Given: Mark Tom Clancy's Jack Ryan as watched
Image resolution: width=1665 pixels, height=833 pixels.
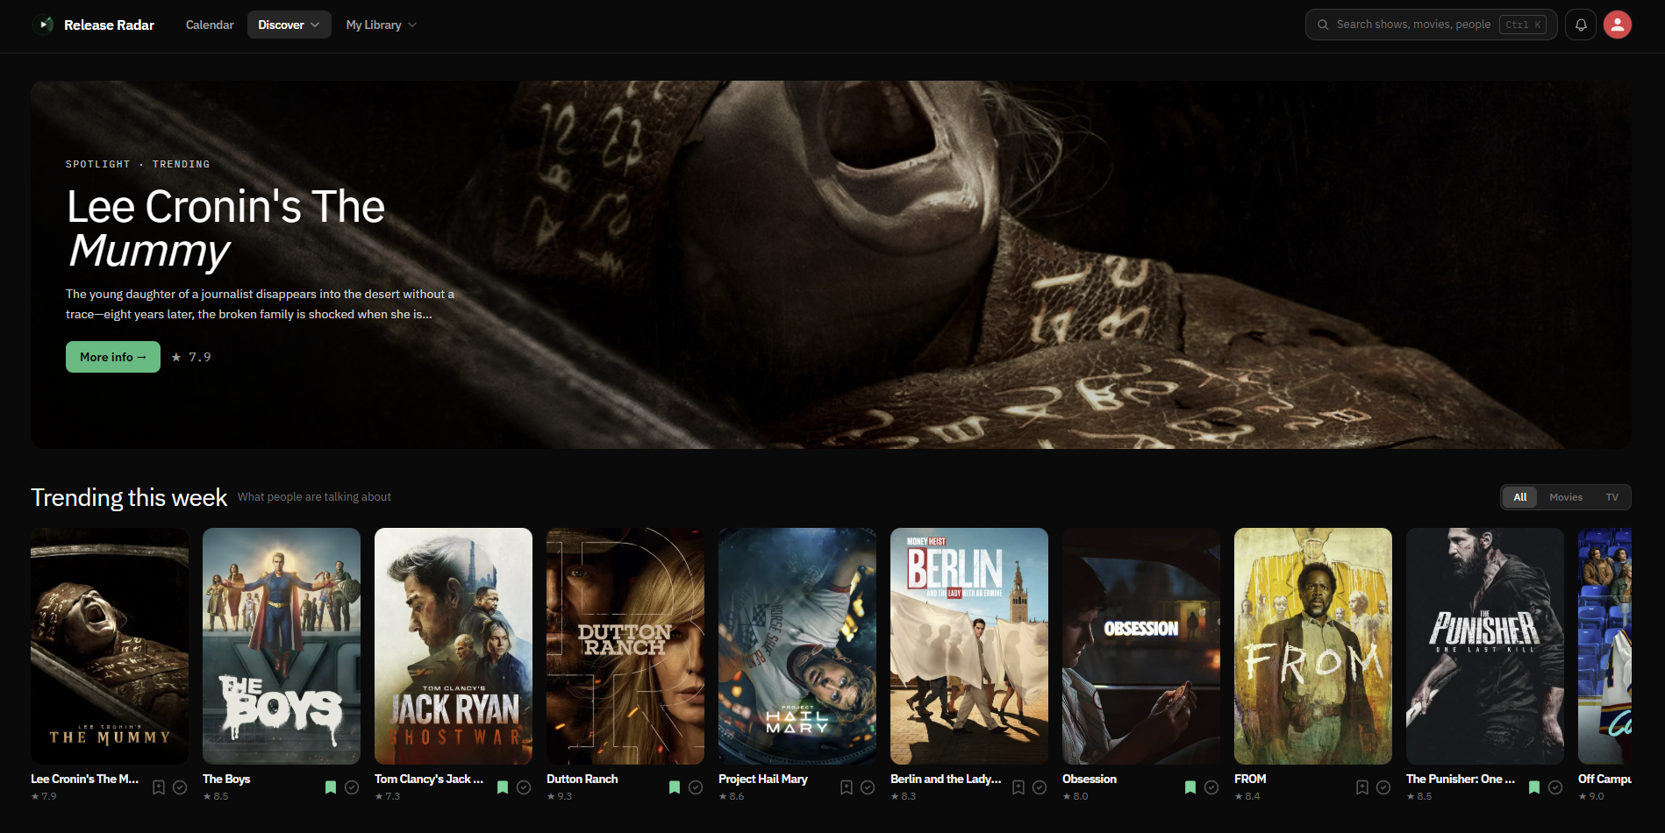Looking at the screenshot, I should (x=524, y=787).
